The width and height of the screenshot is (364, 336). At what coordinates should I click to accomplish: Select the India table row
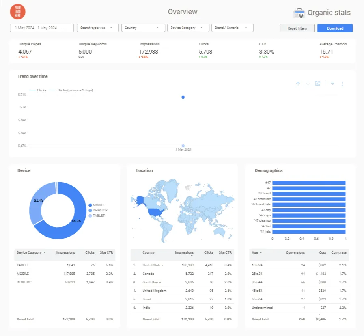183,308
